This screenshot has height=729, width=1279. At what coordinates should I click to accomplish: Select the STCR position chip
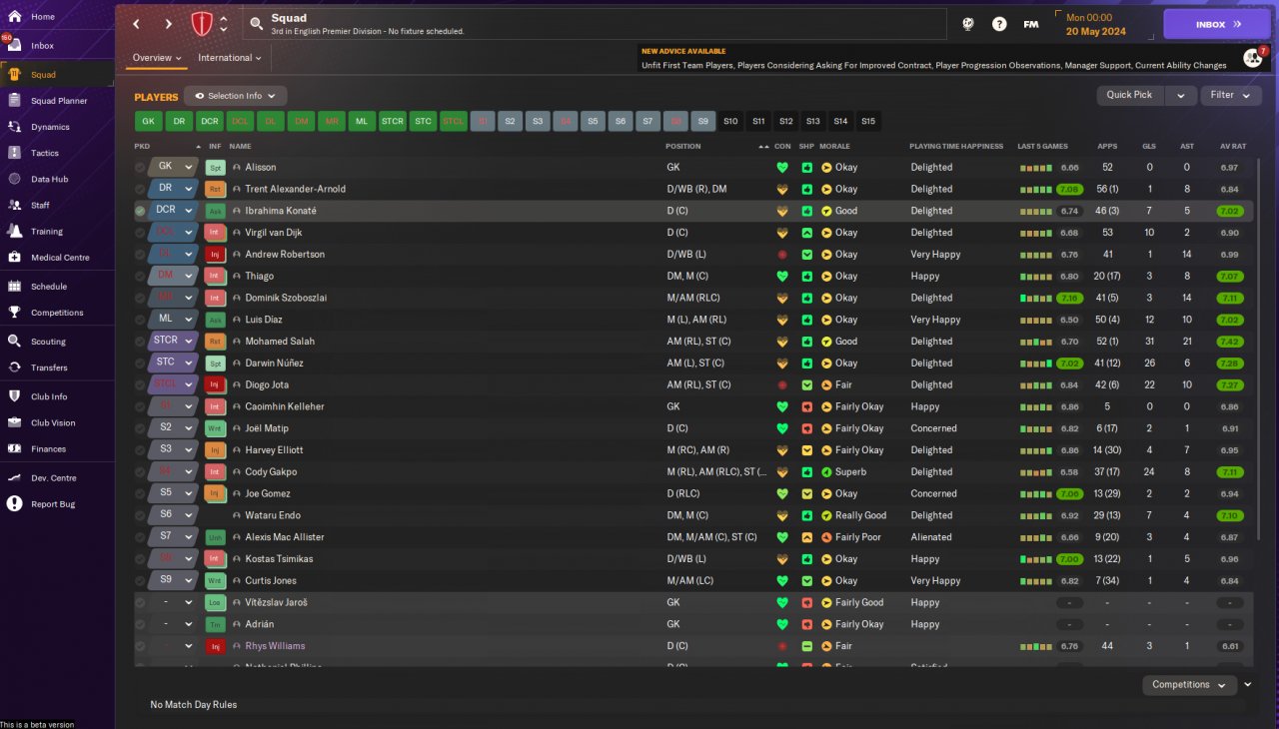pyautogui.click(x=393, y=122)
